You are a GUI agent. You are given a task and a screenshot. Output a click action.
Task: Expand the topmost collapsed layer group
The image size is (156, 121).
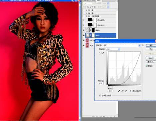tap(86, 10)
